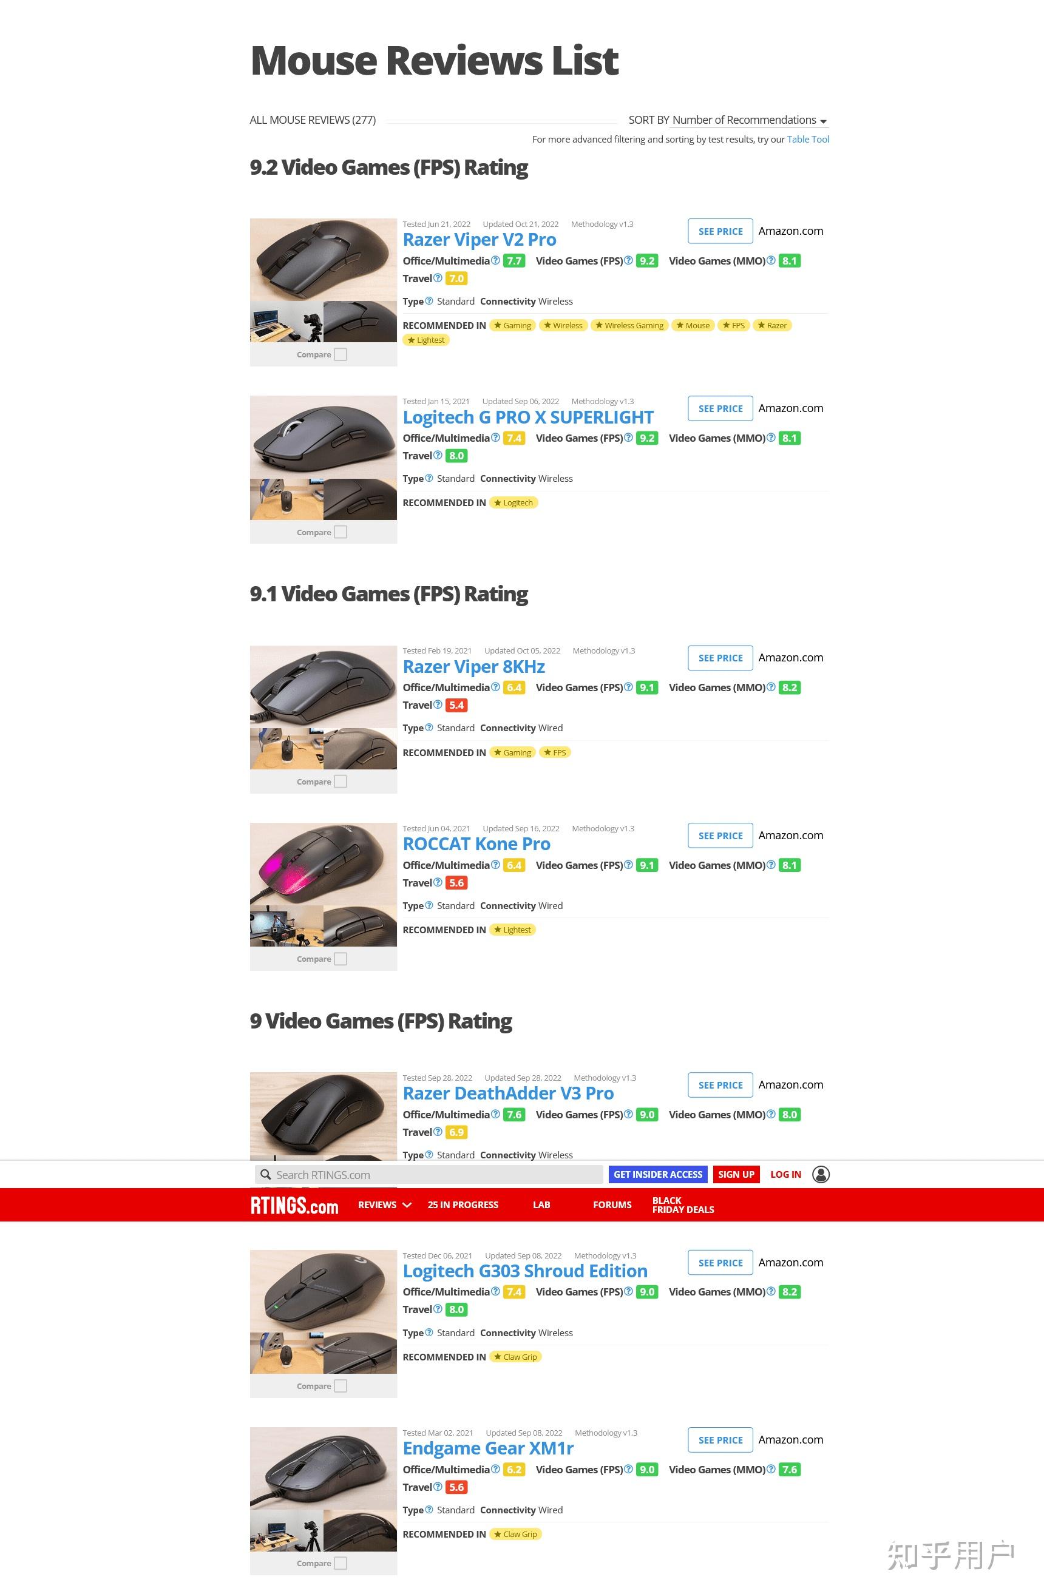This screenshot has height=1591, width=1044.
Task: Click the search magnifier icon
Action: tap(265, 1175)
